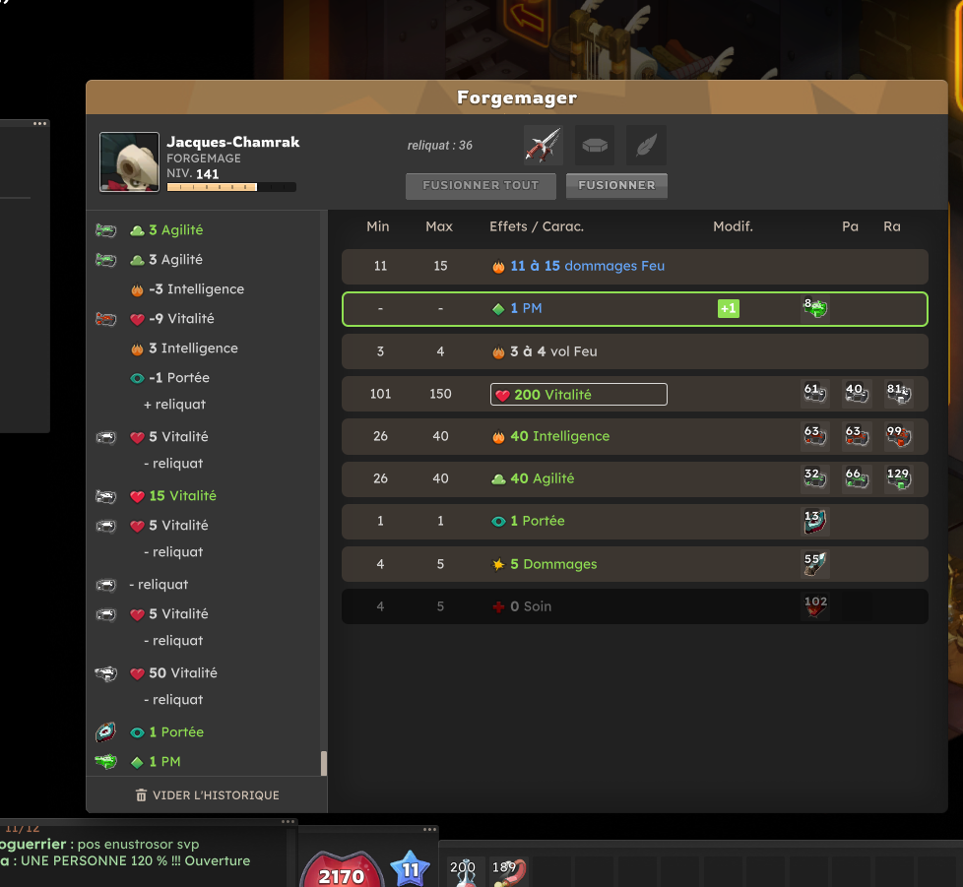Click the history panel scrollbar
Screen dimensions: 963x887
click(x=324, y=763)
